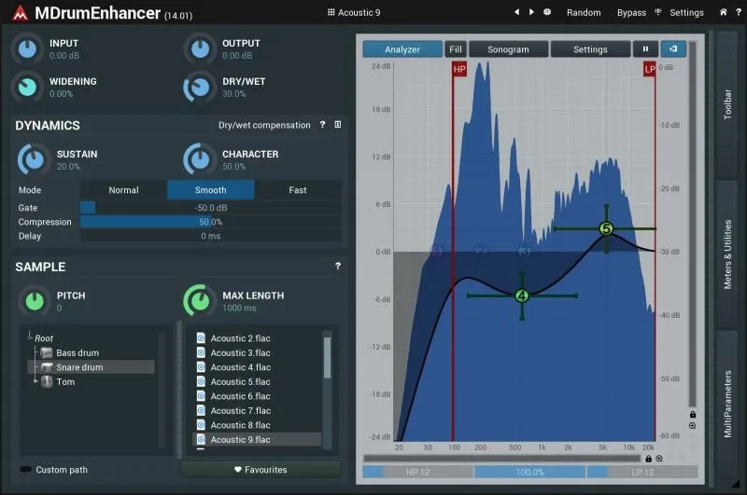Image resolution: width=747 pixels, height=495 pixels.
Task: Open the analyzer Settings tab
Action: point(590,49)
